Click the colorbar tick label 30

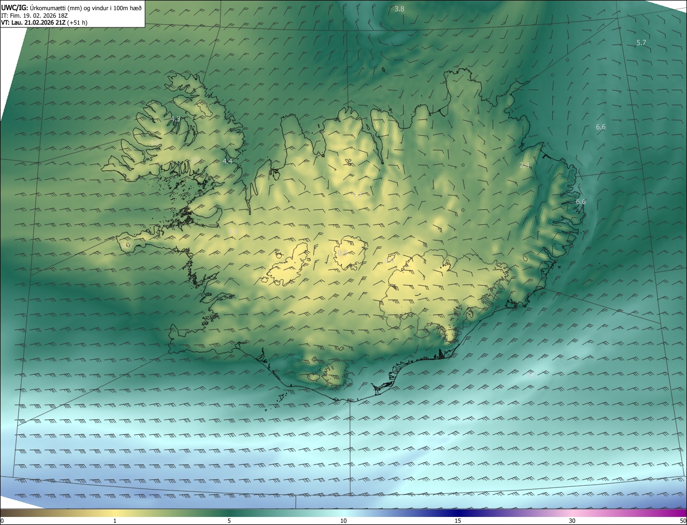pyautogui.click(x=572, y=521)
